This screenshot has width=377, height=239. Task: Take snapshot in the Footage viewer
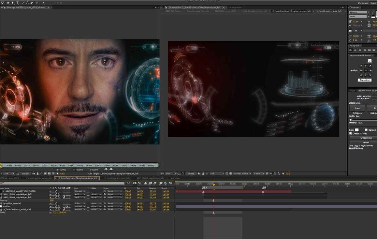(x=34, y=173)
